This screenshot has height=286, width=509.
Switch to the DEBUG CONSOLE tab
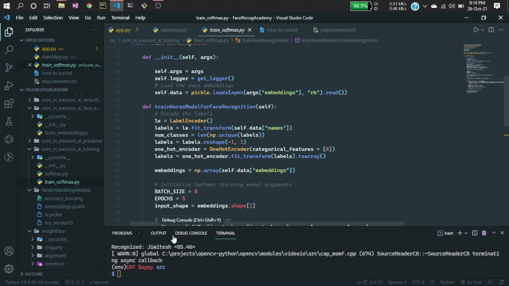[x=191, y=233]
